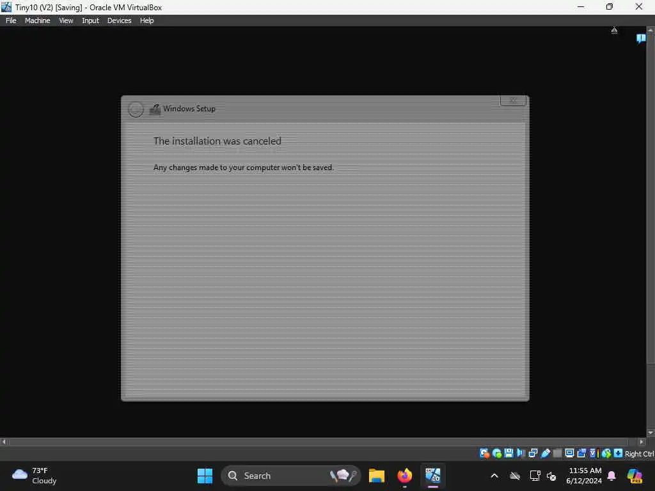Click the back arrow in Windows Setup

pyautogui.click(x=136, y=109)
